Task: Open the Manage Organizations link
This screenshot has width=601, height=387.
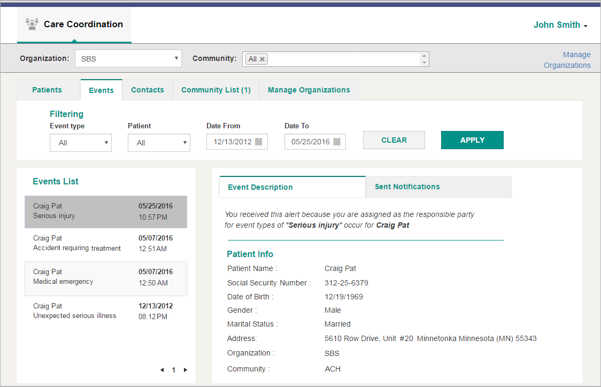Action: [x=567, y=60]
